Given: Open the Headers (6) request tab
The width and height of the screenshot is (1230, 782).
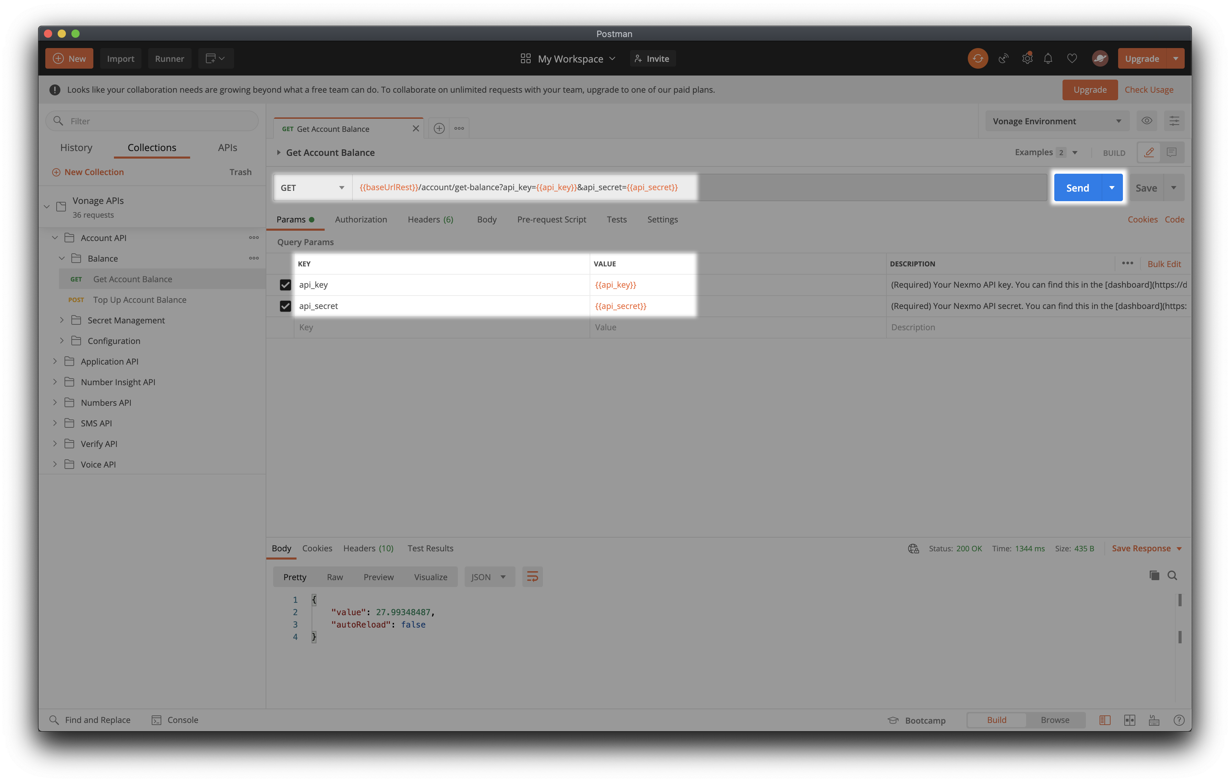Looking at the screenshot, I should click(430, 219).
